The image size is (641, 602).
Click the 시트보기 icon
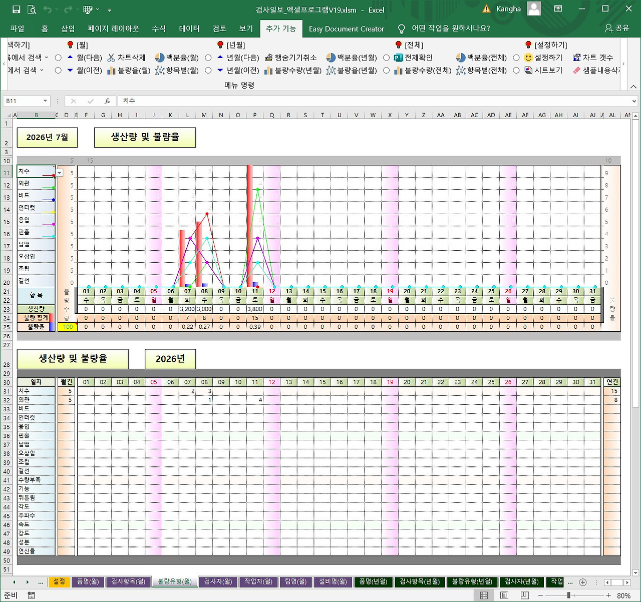click(528, 71)
